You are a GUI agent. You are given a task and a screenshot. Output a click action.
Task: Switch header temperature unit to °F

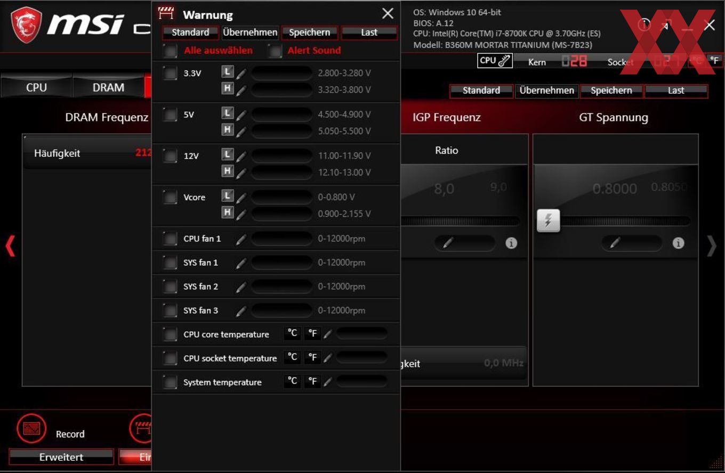[x=714, y=61]
